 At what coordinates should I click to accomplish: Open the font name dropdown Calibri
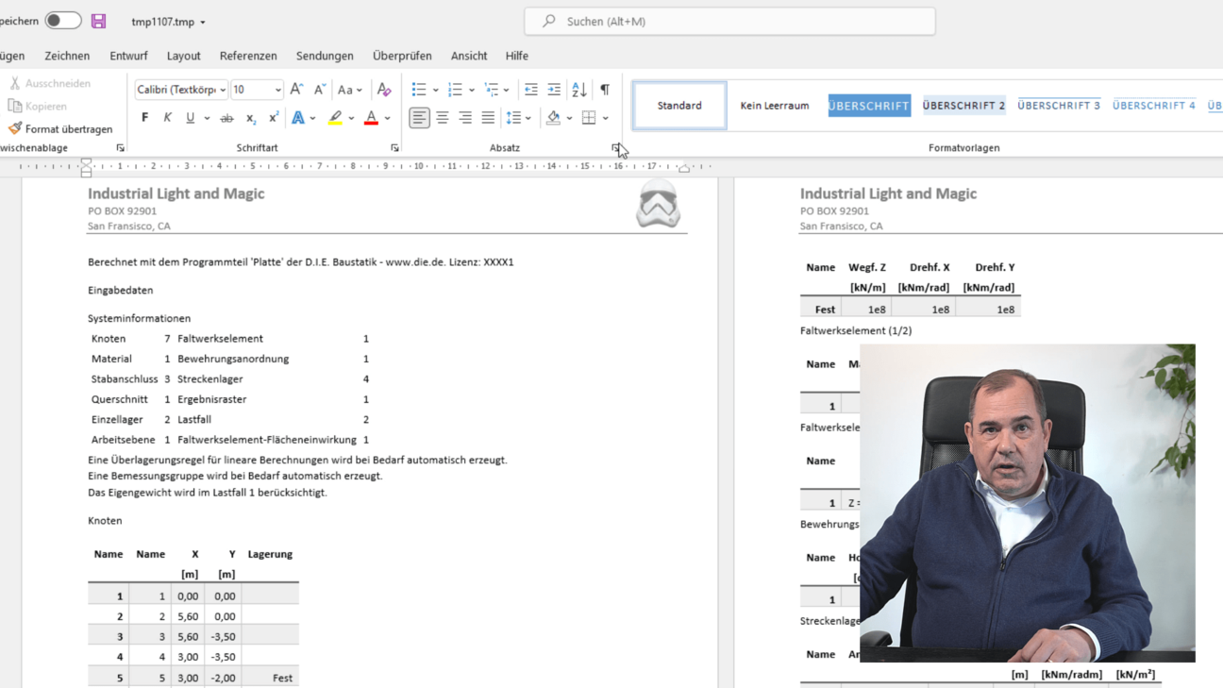point(223,90)
